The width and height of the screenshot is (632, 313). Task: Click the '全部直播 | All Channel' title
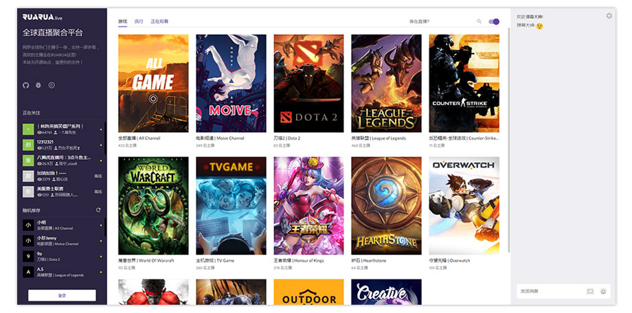click(139, 138)
